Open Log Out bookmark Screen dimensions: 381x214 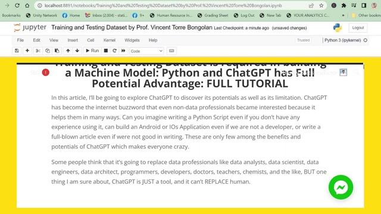[x=244, y=15]
